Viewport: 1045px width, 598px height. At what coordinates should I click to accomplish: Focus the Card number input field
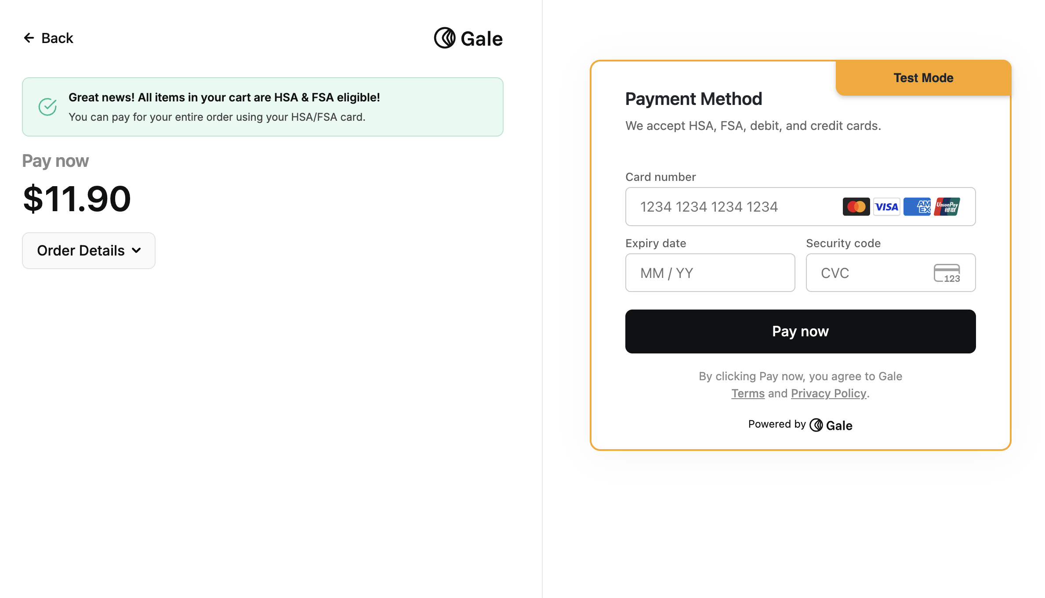click(800, 207)
